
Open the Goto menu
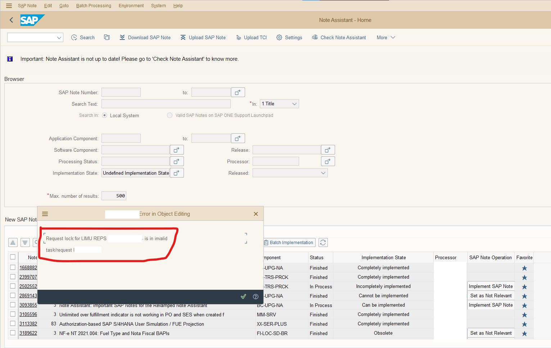click(64, 6)
